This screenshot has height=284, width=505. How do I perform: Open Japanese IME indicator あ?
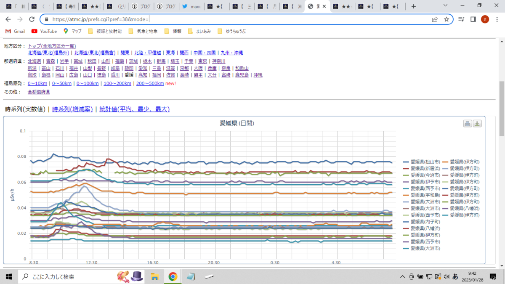click(455, 276)
